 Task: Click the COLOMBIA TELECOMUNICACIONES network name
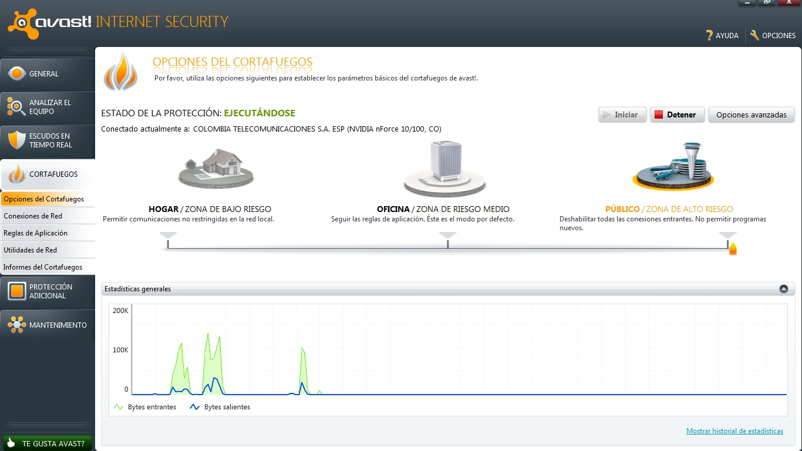tap(317, 129)
